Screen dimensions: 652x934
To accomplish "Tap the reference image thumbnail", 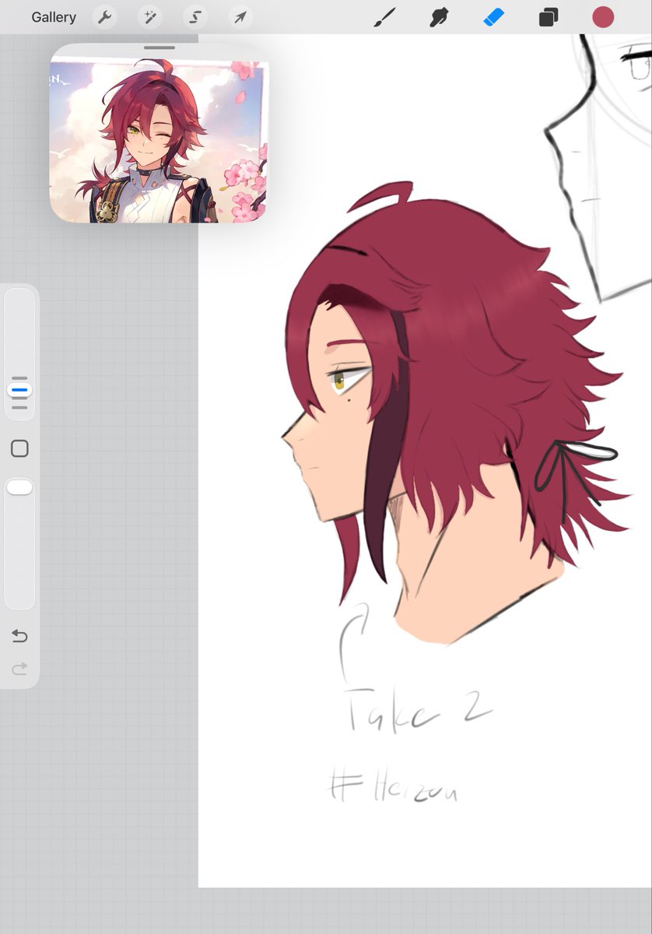I will [159, 142].
